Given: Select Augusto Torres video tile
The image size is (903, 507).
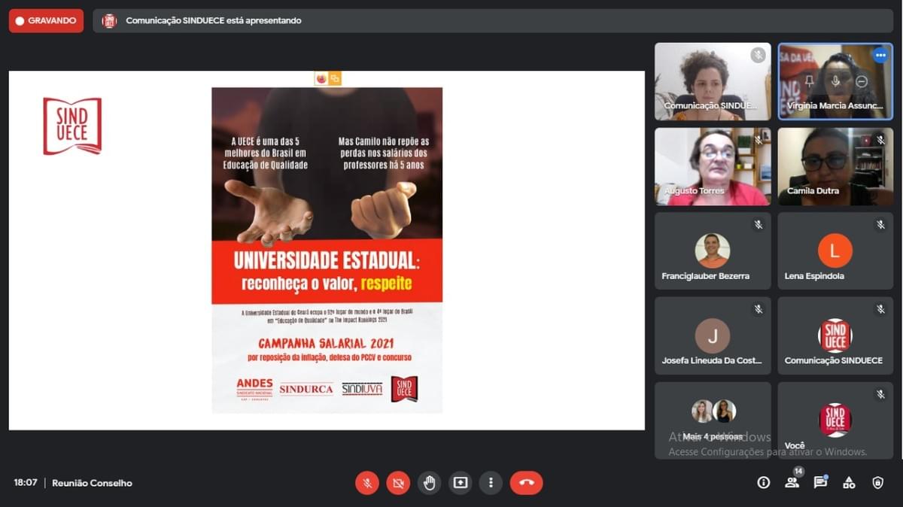Looking at the screenshot, I should point(713,166).
